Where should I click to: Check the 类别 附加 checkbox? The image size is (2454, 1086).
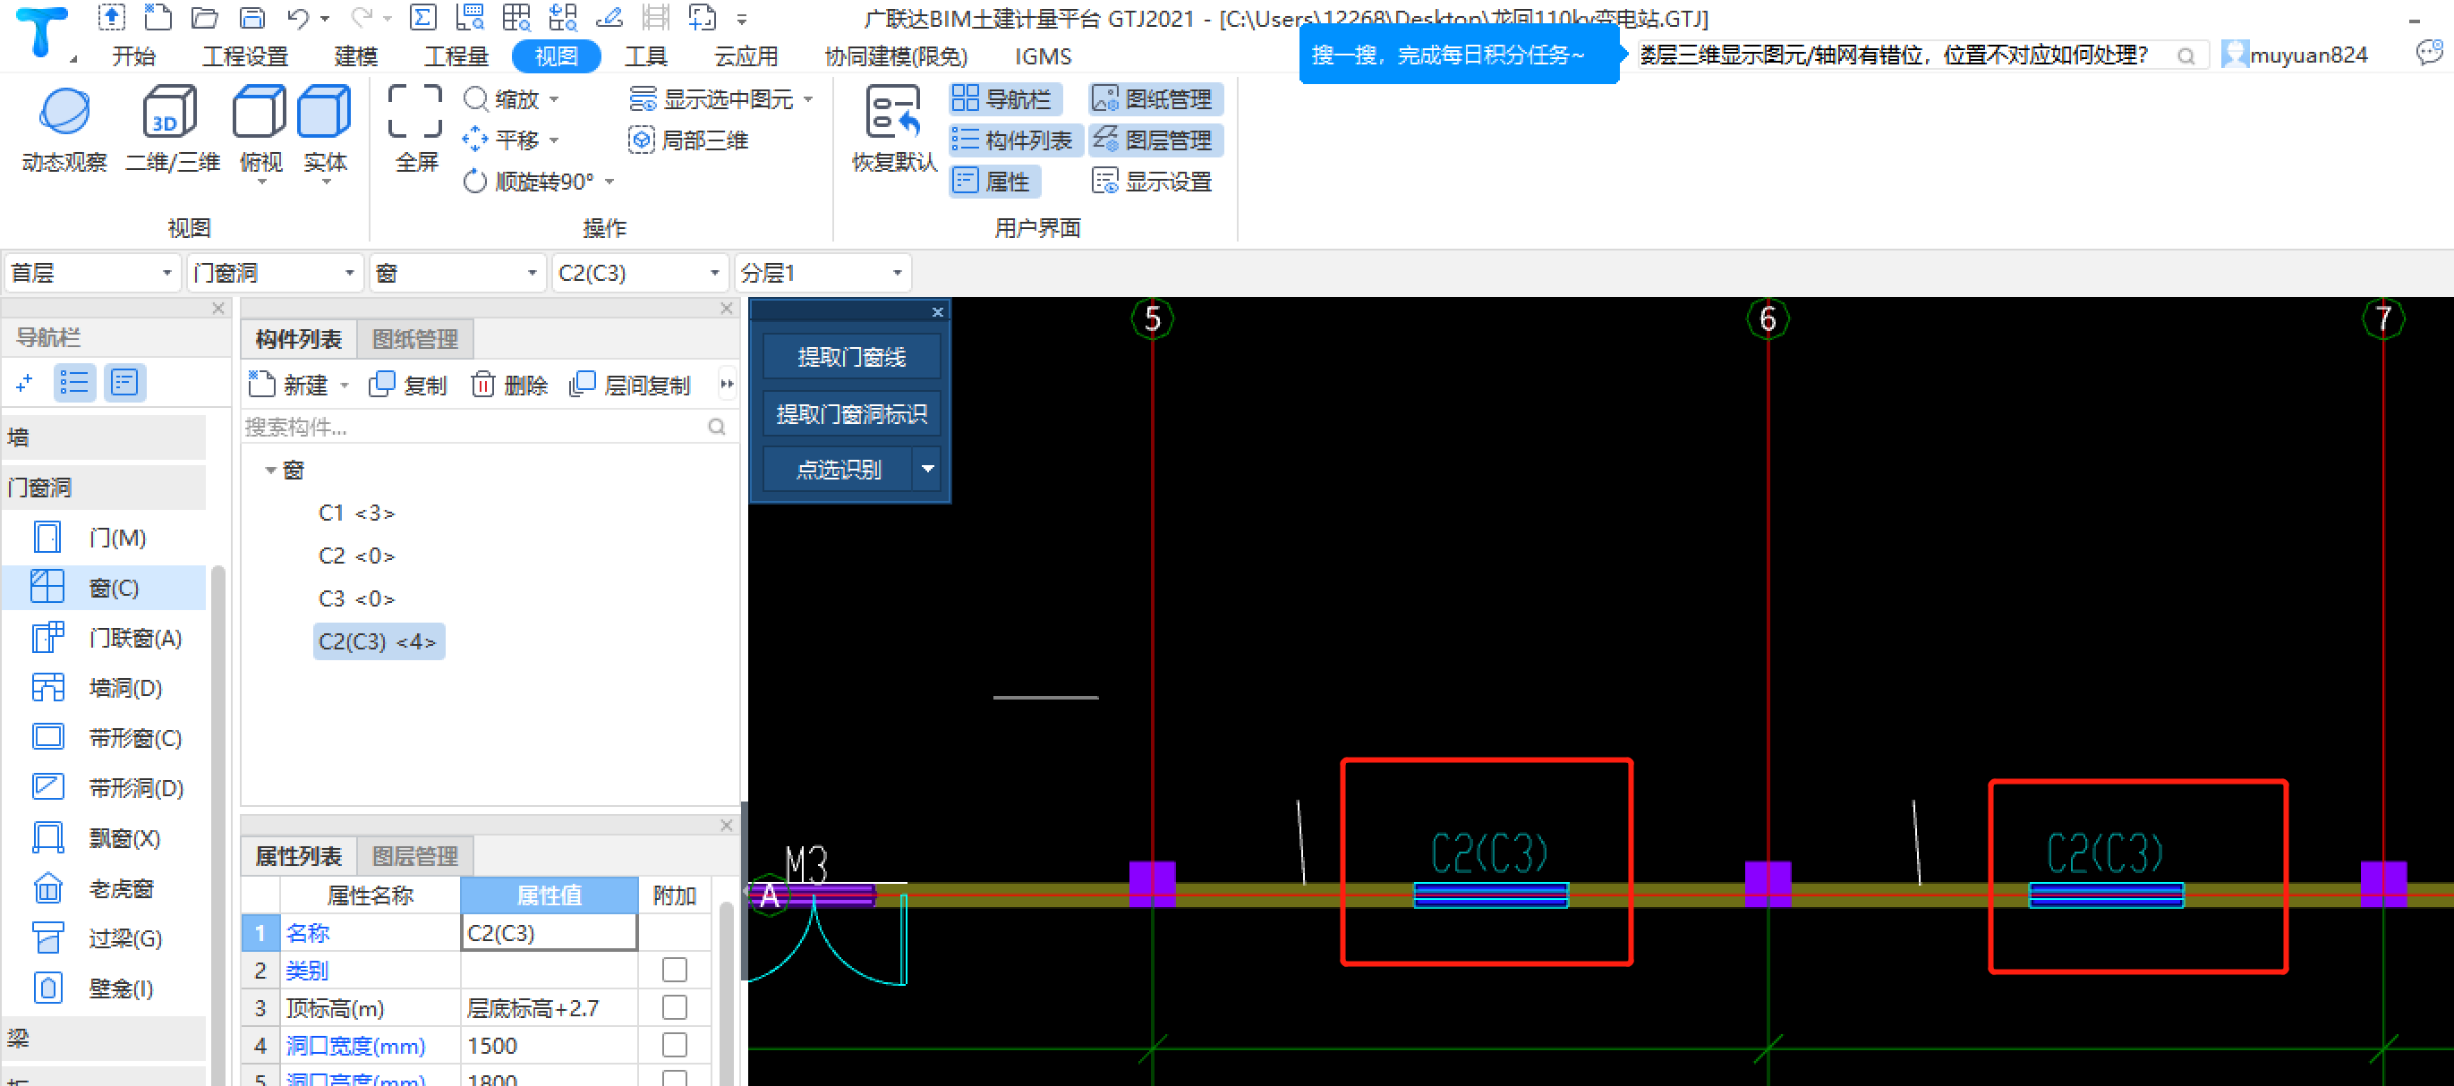pos(675,970)
